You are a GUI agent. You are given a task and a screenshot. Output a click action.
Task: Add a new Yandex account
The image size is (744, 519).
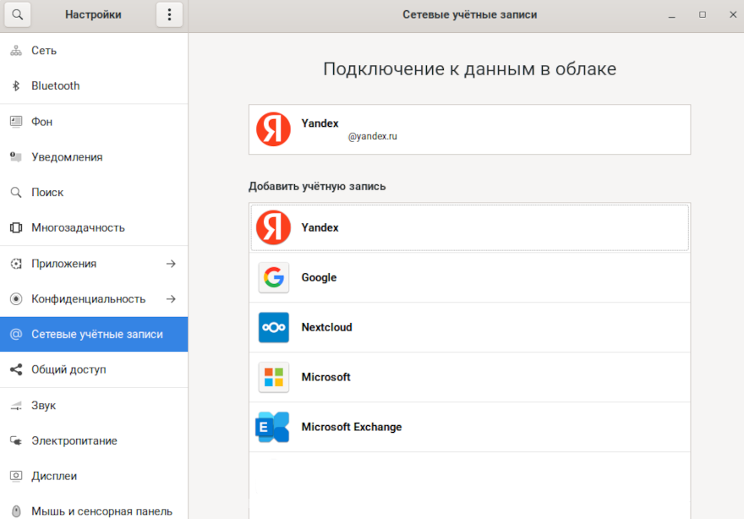(469, 227)
